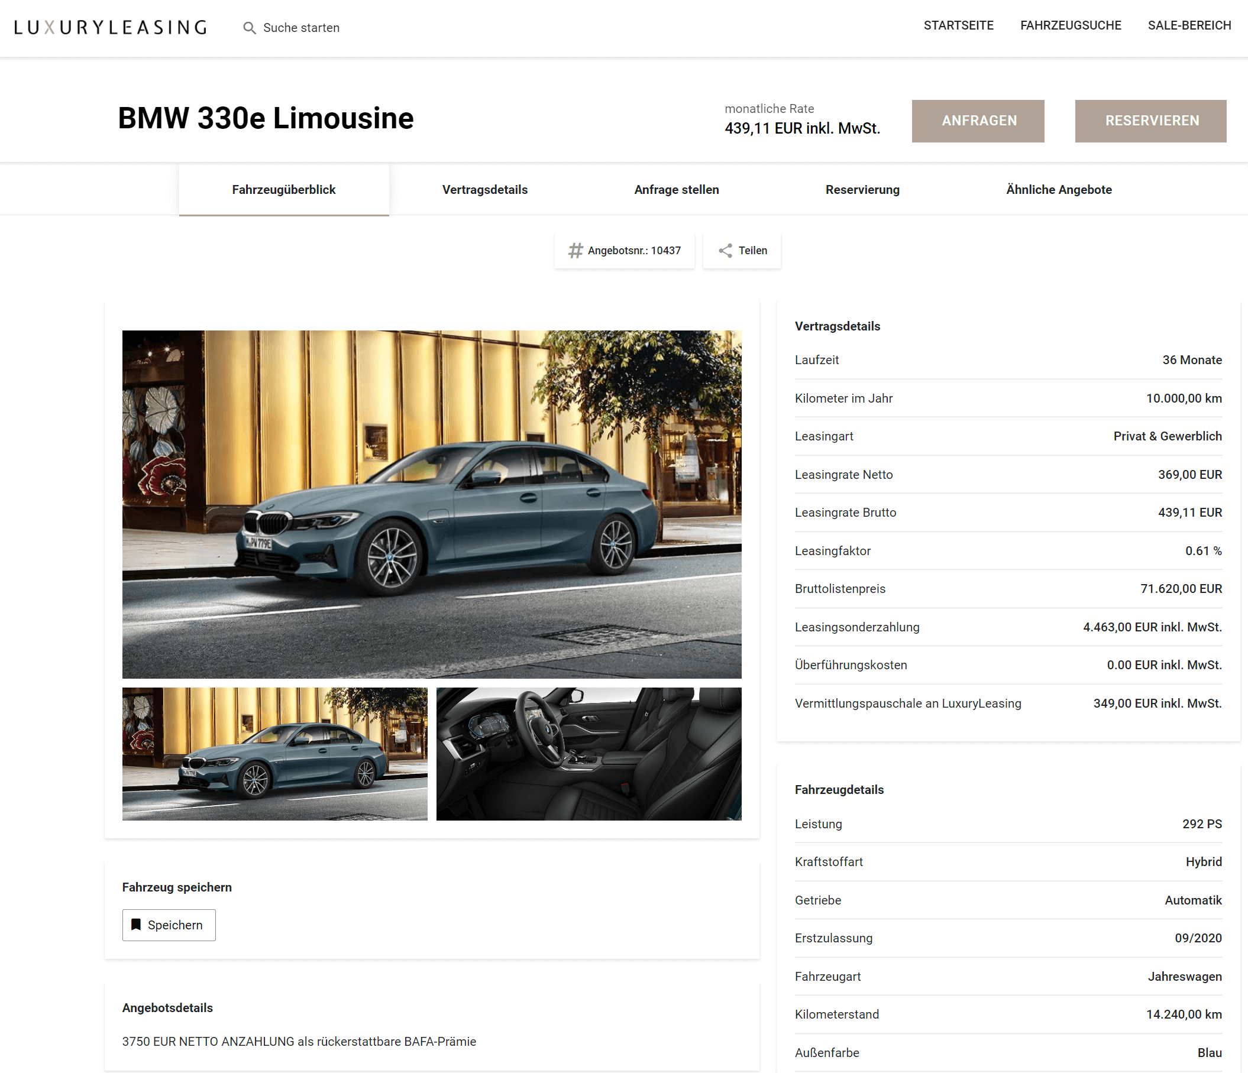Click the Angebotsnr.: 10437 button
This screenshot has height=1073, width=1248.
click(625, 251)
